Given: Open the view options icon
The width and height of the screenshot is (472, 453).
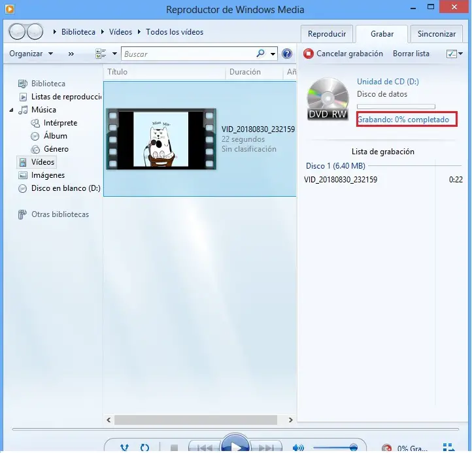Looking at the screenshot, I should click(101, 54).
